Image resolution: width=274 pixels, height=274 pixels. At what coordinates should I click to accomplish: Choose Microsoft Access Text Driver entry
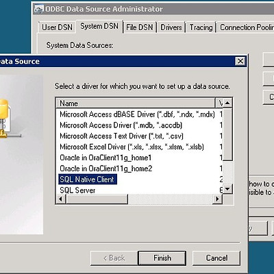(139, 136)
